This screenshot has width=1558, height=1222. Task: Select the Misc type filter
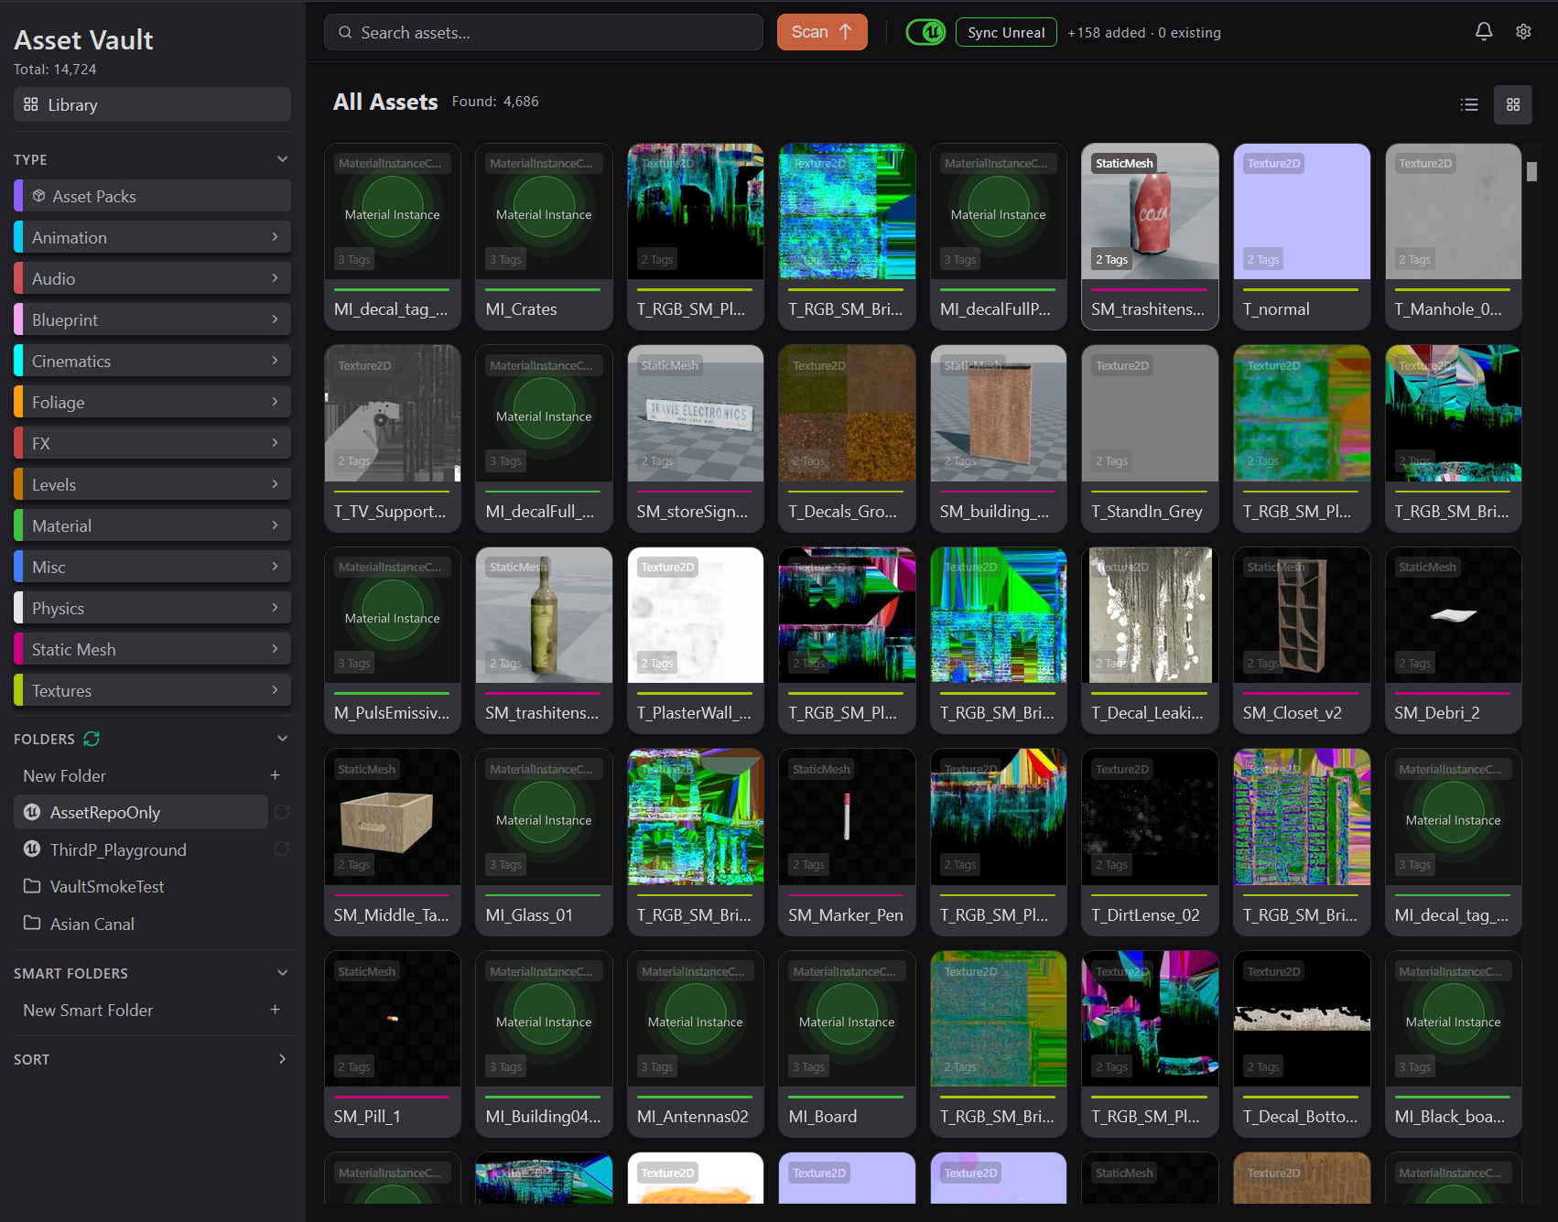pos(152,567)
